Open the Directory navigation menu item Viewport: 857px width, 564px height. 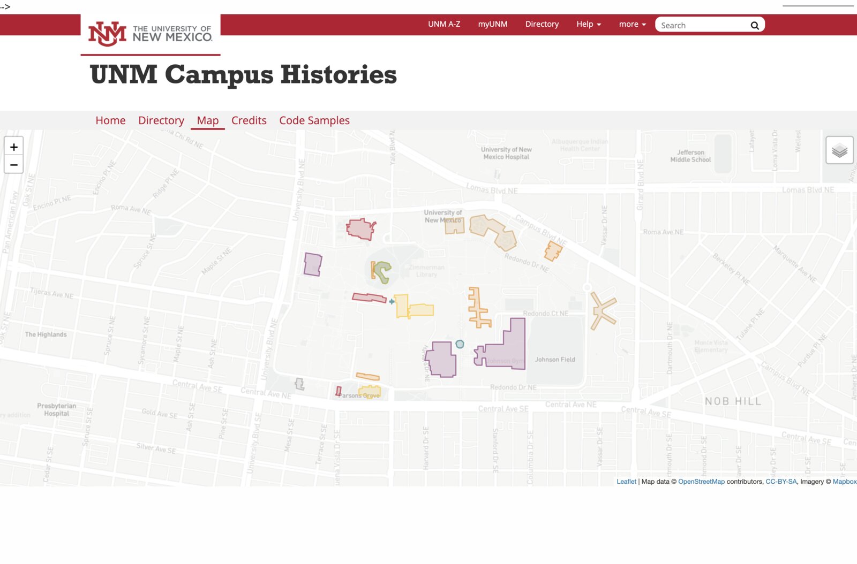(x=542, y=24)
